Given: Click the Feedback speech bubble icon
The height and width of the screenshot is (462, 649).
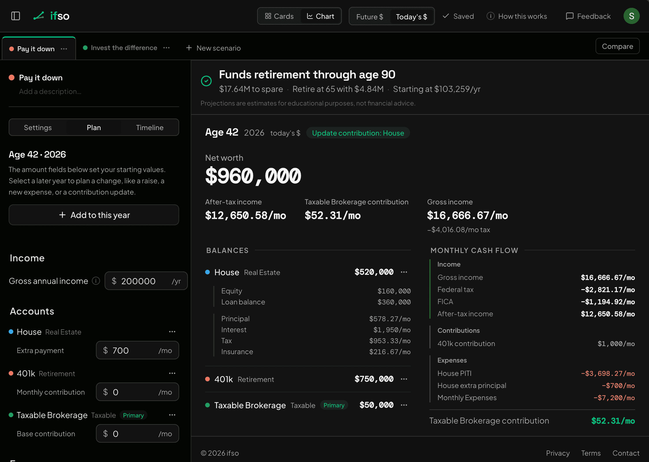Looking at the screenshot, I should (x=570, y=16).
